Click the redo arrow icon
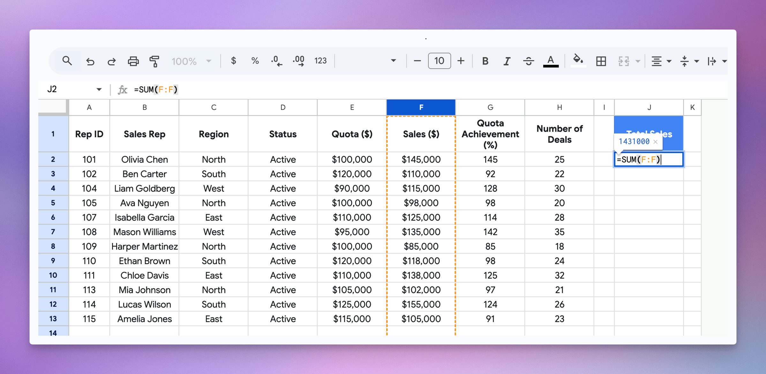 (x=111, y=61)
